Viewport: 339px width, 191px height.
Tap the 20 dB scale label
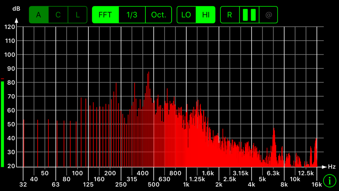[x=11, y=166]
